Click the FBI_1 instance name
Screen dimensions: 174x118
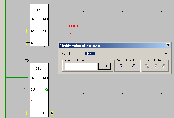pos(29,60)
